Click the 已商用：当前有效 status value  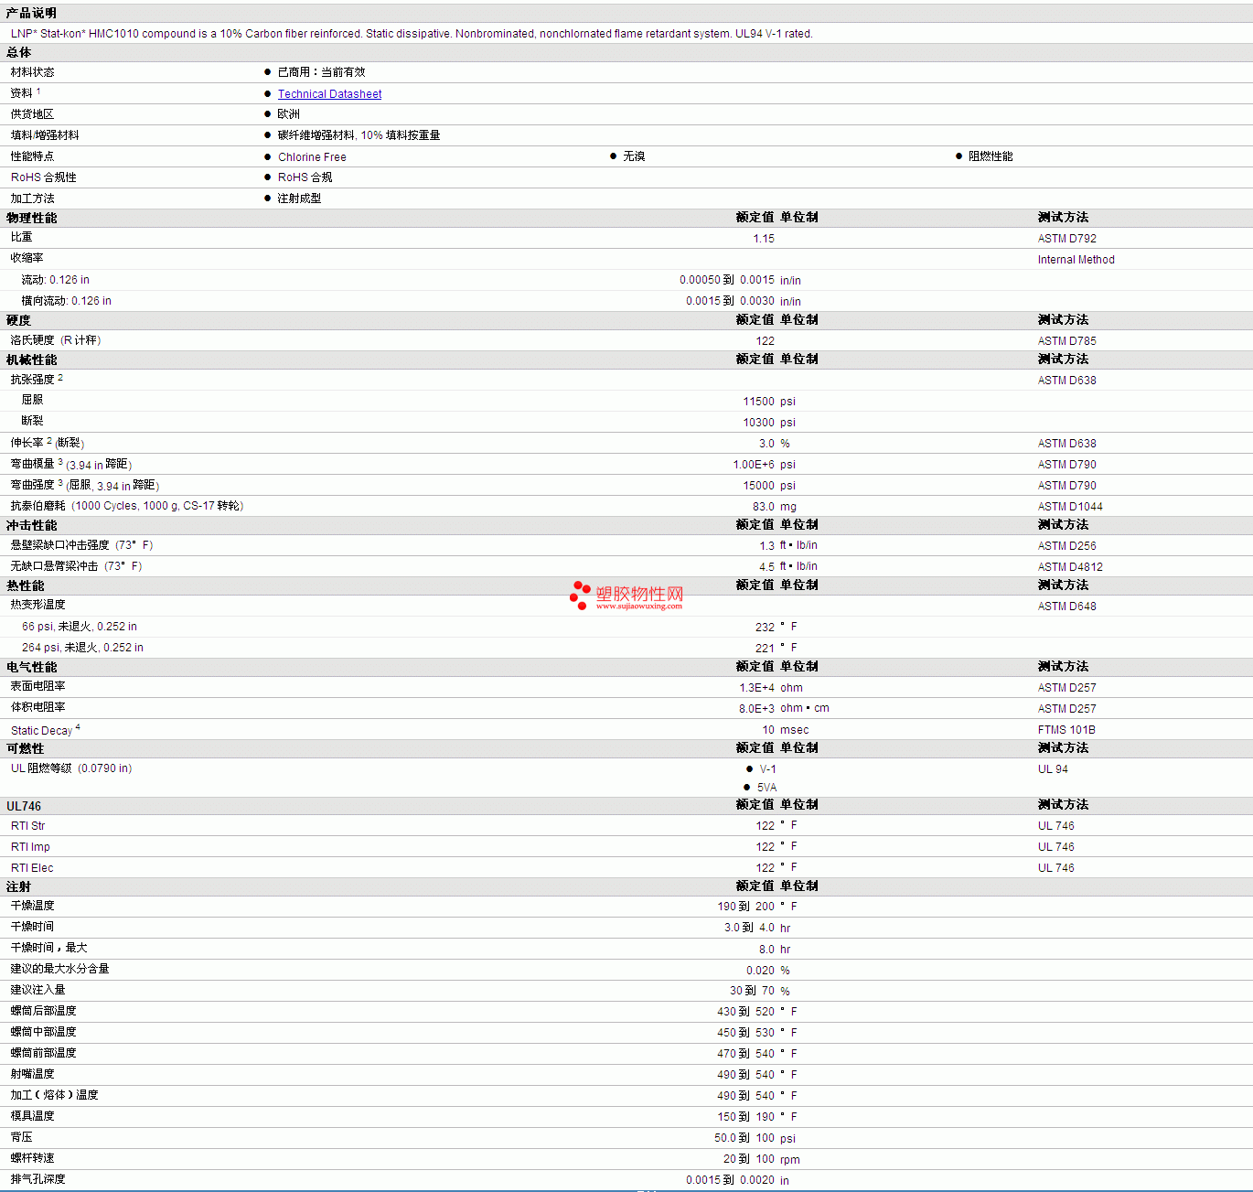point(321,72)
